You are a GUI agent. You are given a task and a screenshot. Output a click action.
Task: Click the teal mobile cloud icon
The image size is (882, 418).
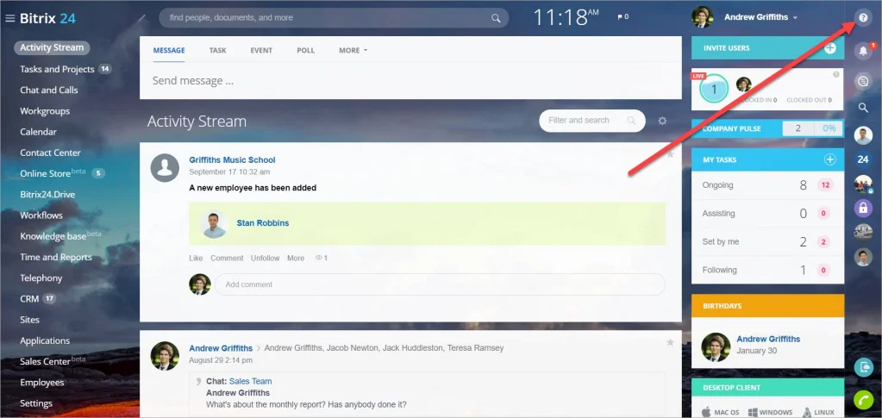pos(863,367)
